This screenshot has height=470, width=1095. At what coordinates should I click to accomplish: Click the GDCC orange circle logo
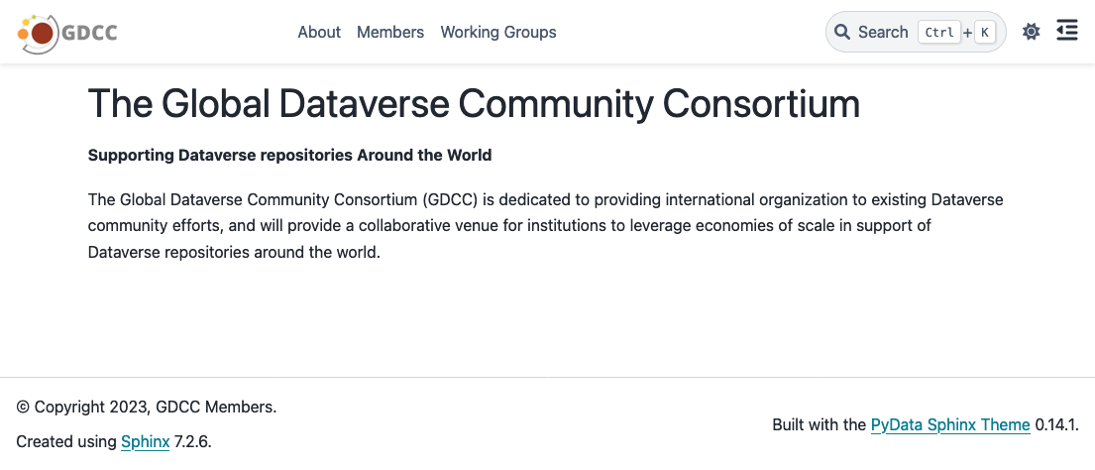(x=38, y=33)
